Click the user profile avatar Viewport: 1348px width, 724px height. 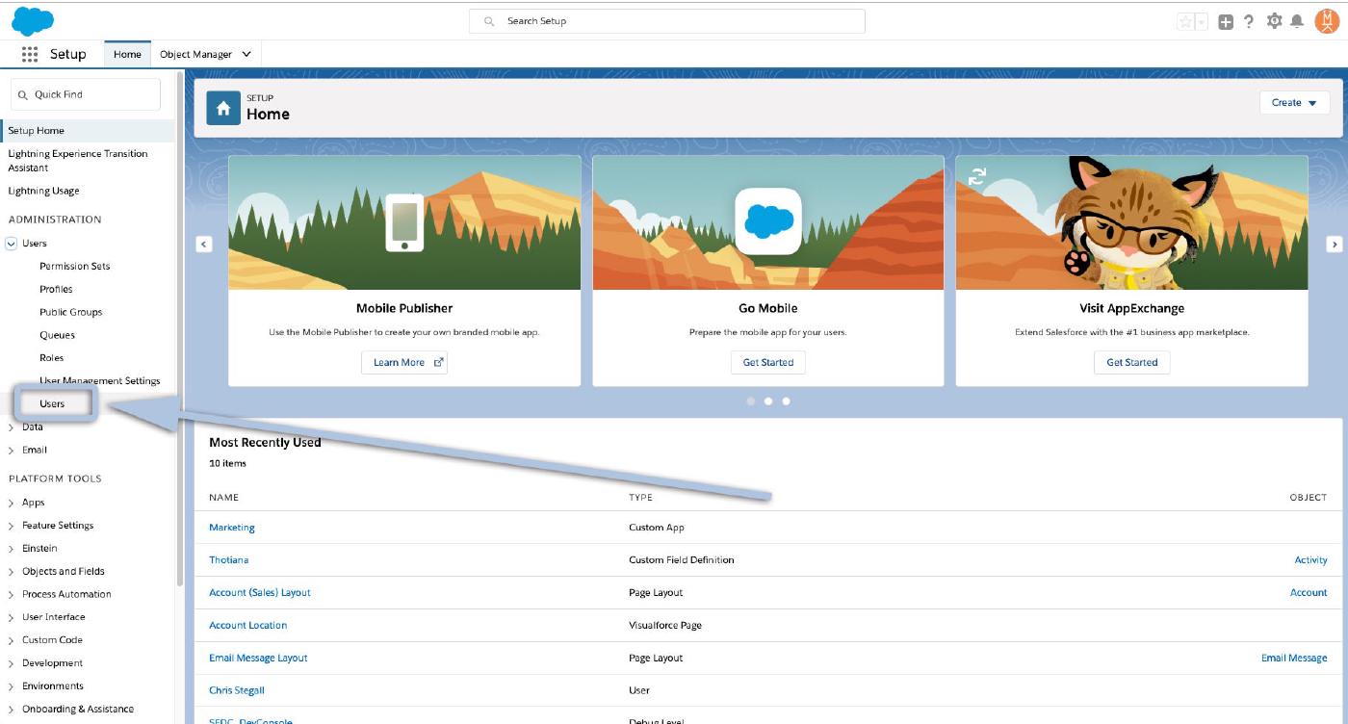(1326, 21)
